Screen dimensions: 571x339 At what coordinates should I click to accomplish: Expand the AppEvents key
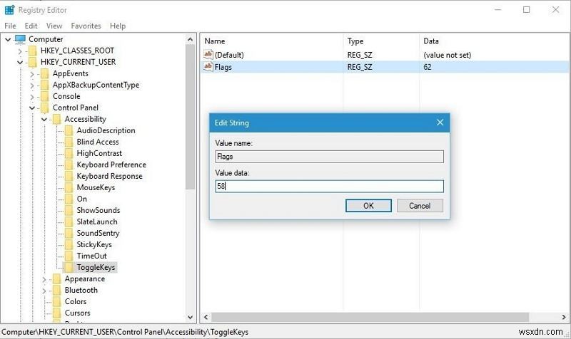[x=32, y=74]
